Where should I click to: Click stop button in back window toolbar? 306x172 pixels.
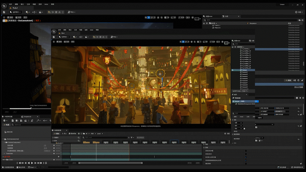(56, 12)
